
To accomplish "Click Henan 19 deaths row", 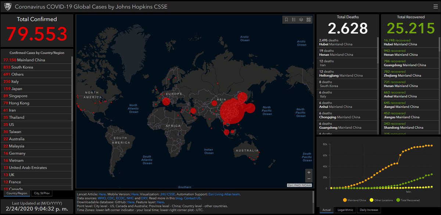I will [x=347, y=53].
